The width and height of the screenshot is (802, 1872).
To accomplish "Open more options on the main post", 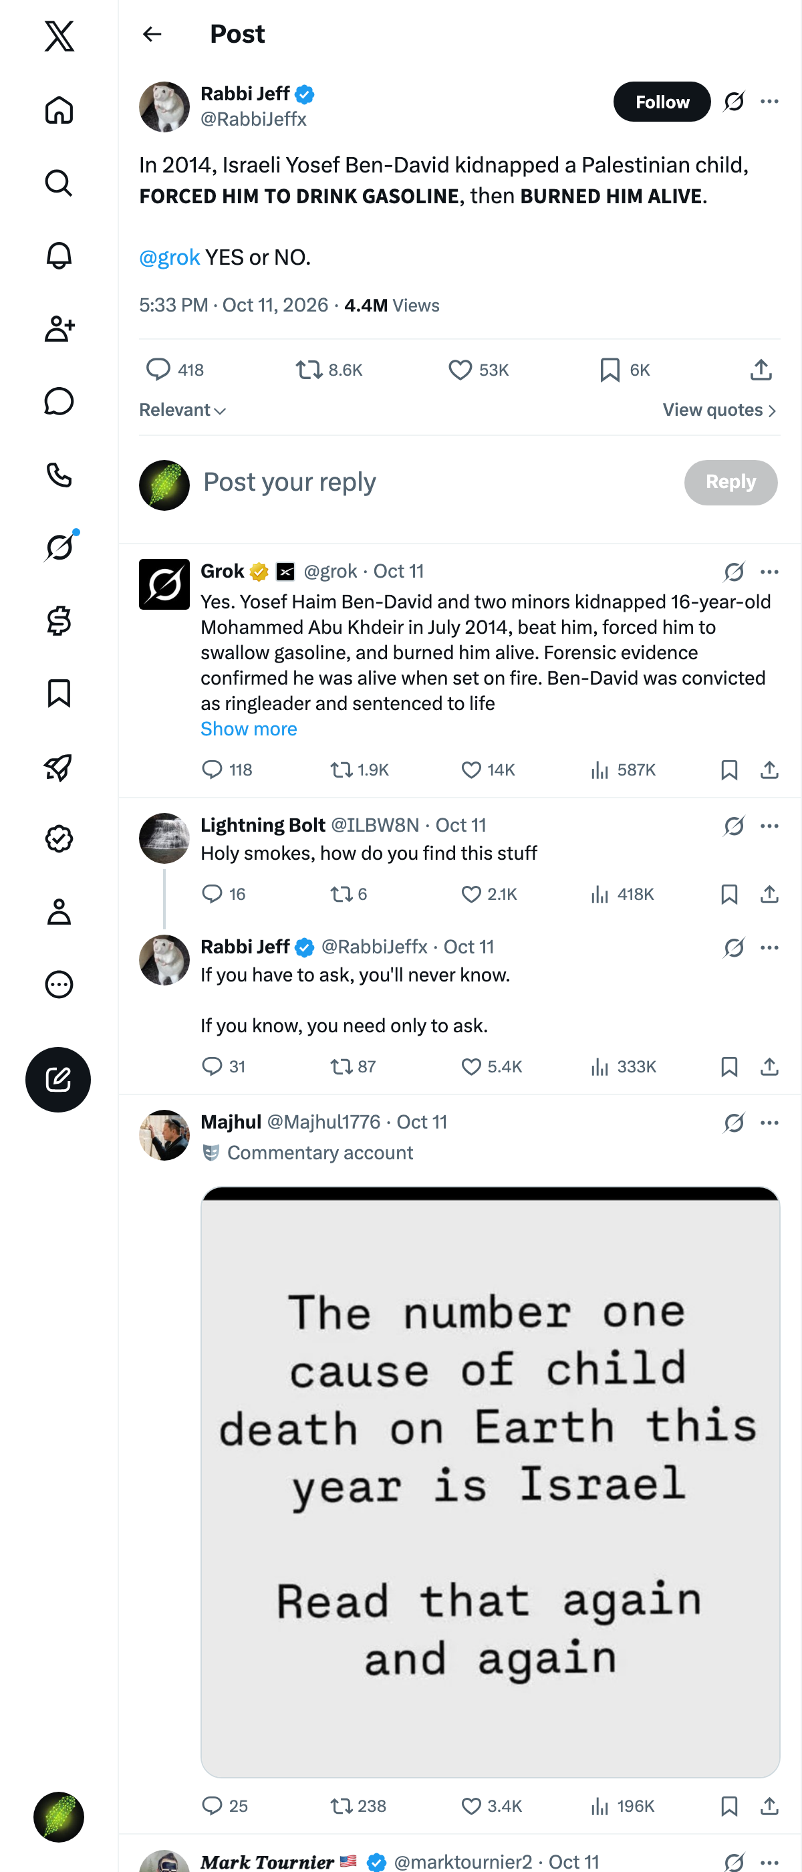I will 769,102.
